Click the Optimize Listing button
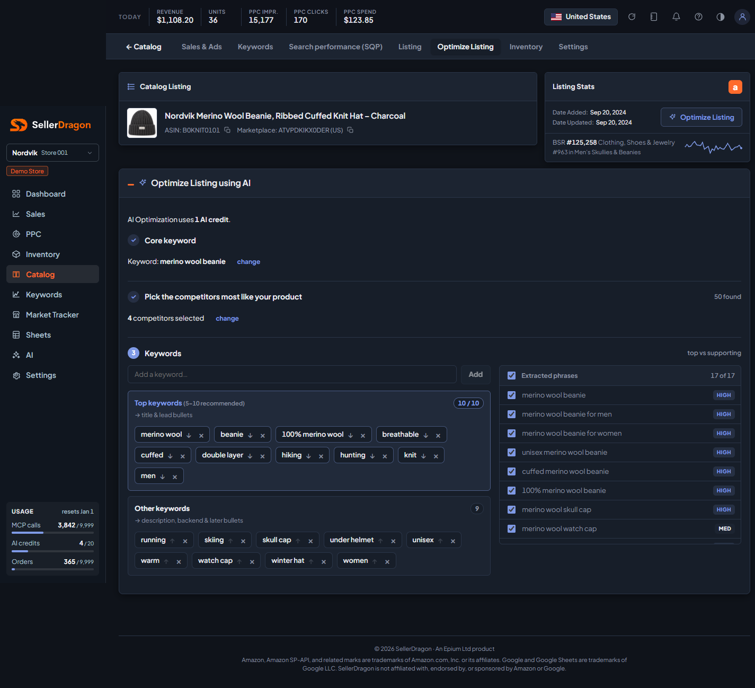This screenshot has height=688, width=755. [701, 117]
